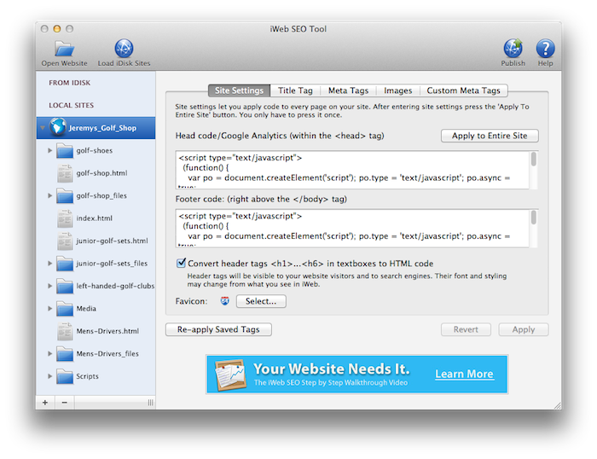The image size is (597, 459).
Task: Expand left-handed-golf-clubs folder
Action: pyautogui.click(x=49, y=286)
